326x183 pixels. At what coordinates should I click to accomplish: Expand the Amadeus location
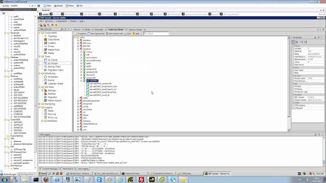[78, 40]
